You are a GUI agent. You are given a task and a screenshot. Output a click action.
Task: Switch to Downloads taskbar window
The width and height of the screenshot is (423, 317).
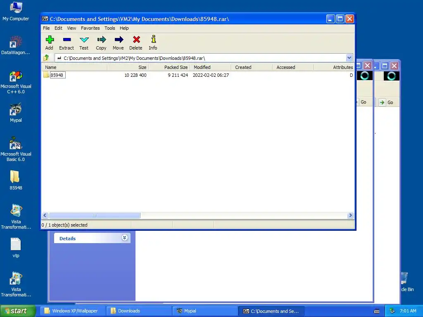139,311
